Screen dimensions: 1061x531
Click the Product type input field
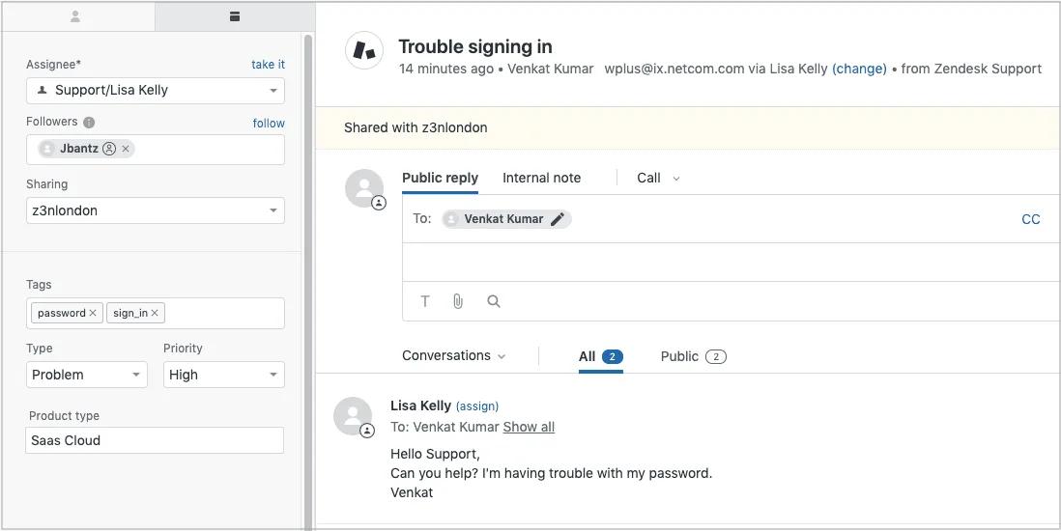point(155,440)
